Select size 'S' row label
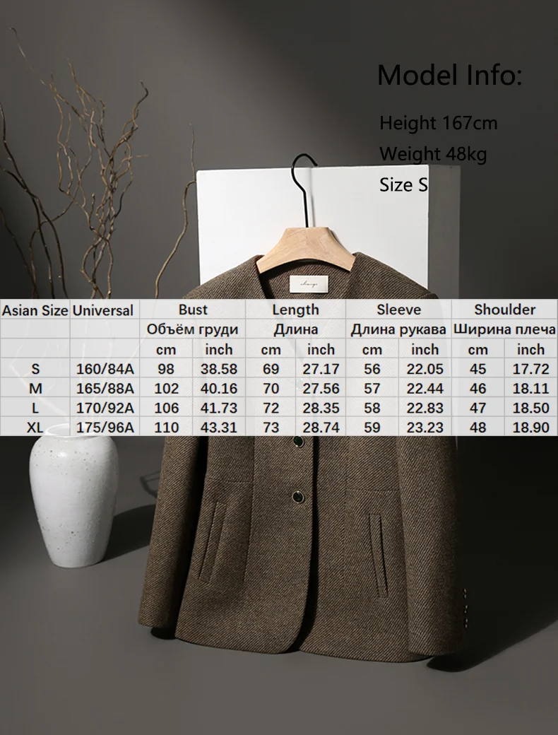Viewport: 558px width, 735px height. coord(35,369)
